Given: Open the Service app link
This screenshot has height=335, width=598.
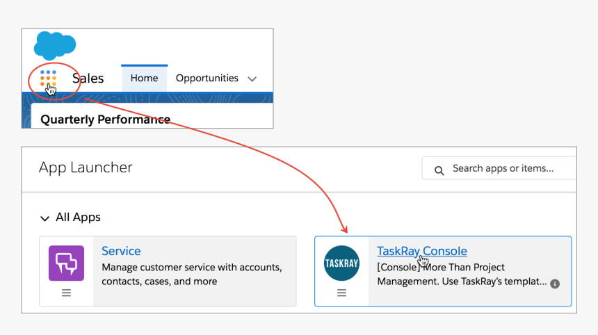Looking at the screenshot, I should (121, 251).
